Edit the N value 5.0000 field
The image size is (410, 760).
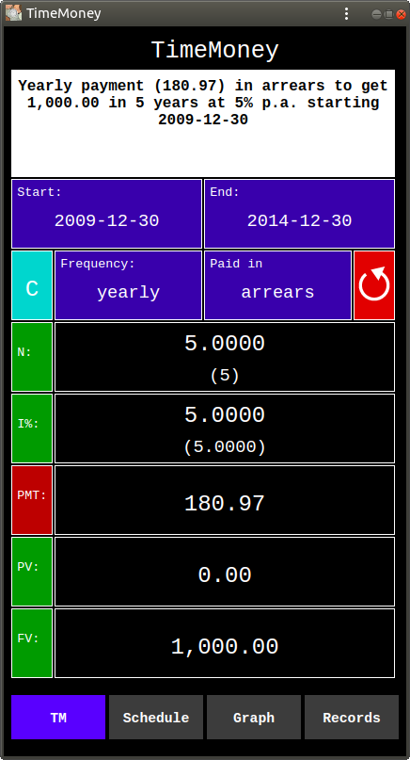pyautogui.click(x=225, y=357)
